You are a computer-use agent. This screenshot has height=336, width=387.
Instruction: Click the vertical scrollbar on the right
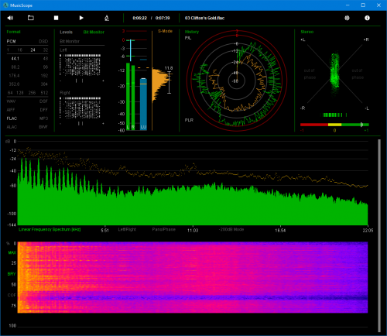point(379,235)
